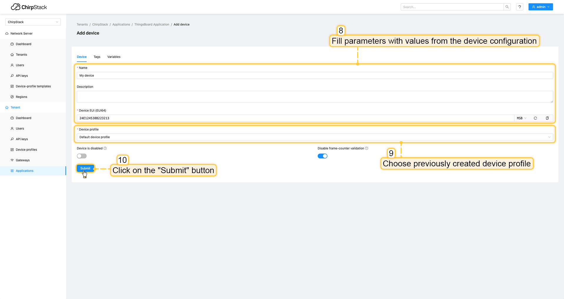Toggle the Device is disabled switch
Image resolution: width=564 pixels, height=299 pixels.
tap(82, 156)
